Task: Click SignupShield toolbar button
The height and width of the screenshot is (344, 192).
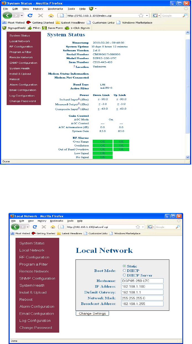Action: click(14, 28)
